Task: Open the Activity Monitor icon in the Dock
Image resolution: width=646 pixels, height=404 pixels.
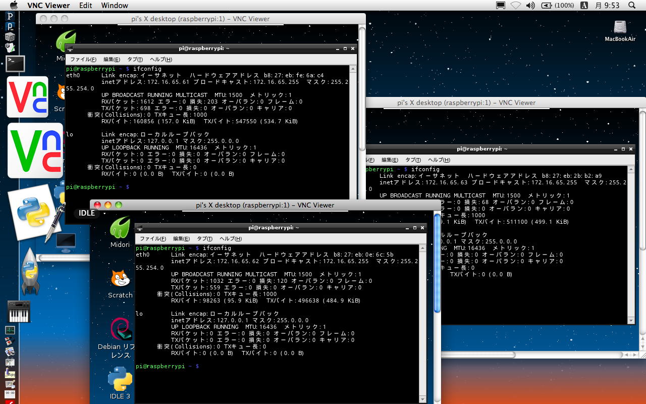Action: coord(10,330)
